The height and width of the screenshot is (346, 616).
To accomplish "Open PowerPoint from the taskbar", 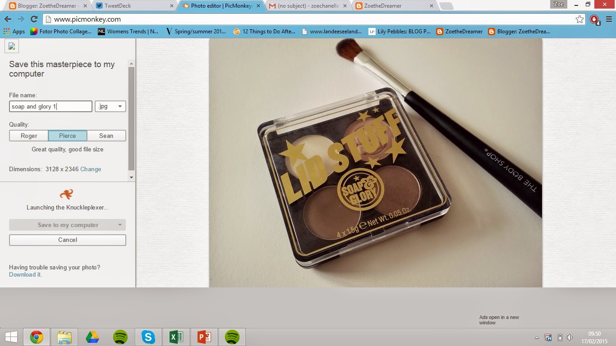I will pos(204,337).
